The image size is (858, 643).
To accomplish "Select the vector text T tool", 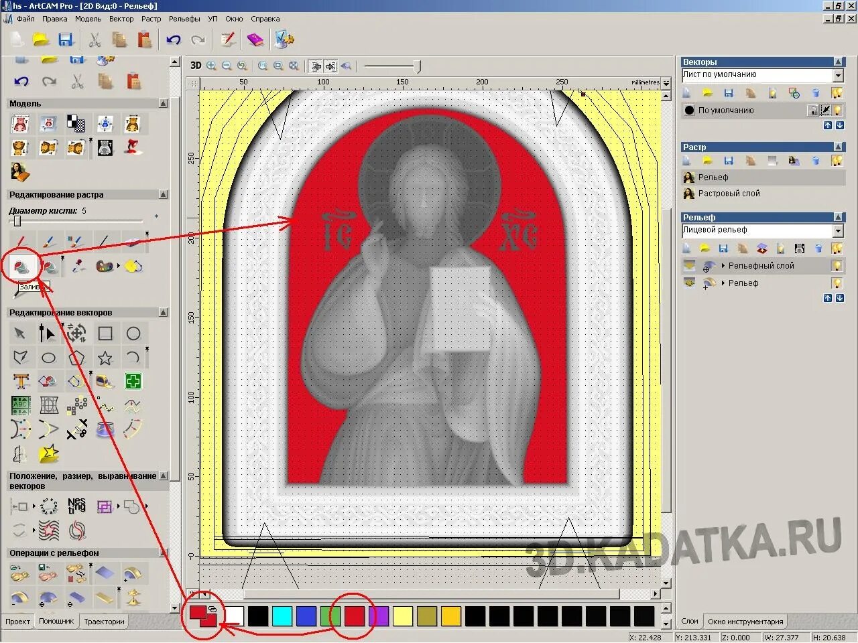I will tap(21, 381).
